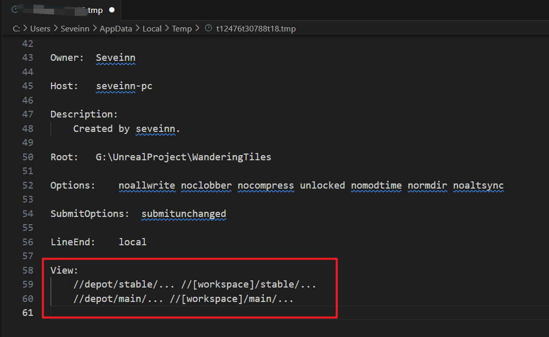
Task: Click line number 43 in the gutter
Action: (27, 58)
